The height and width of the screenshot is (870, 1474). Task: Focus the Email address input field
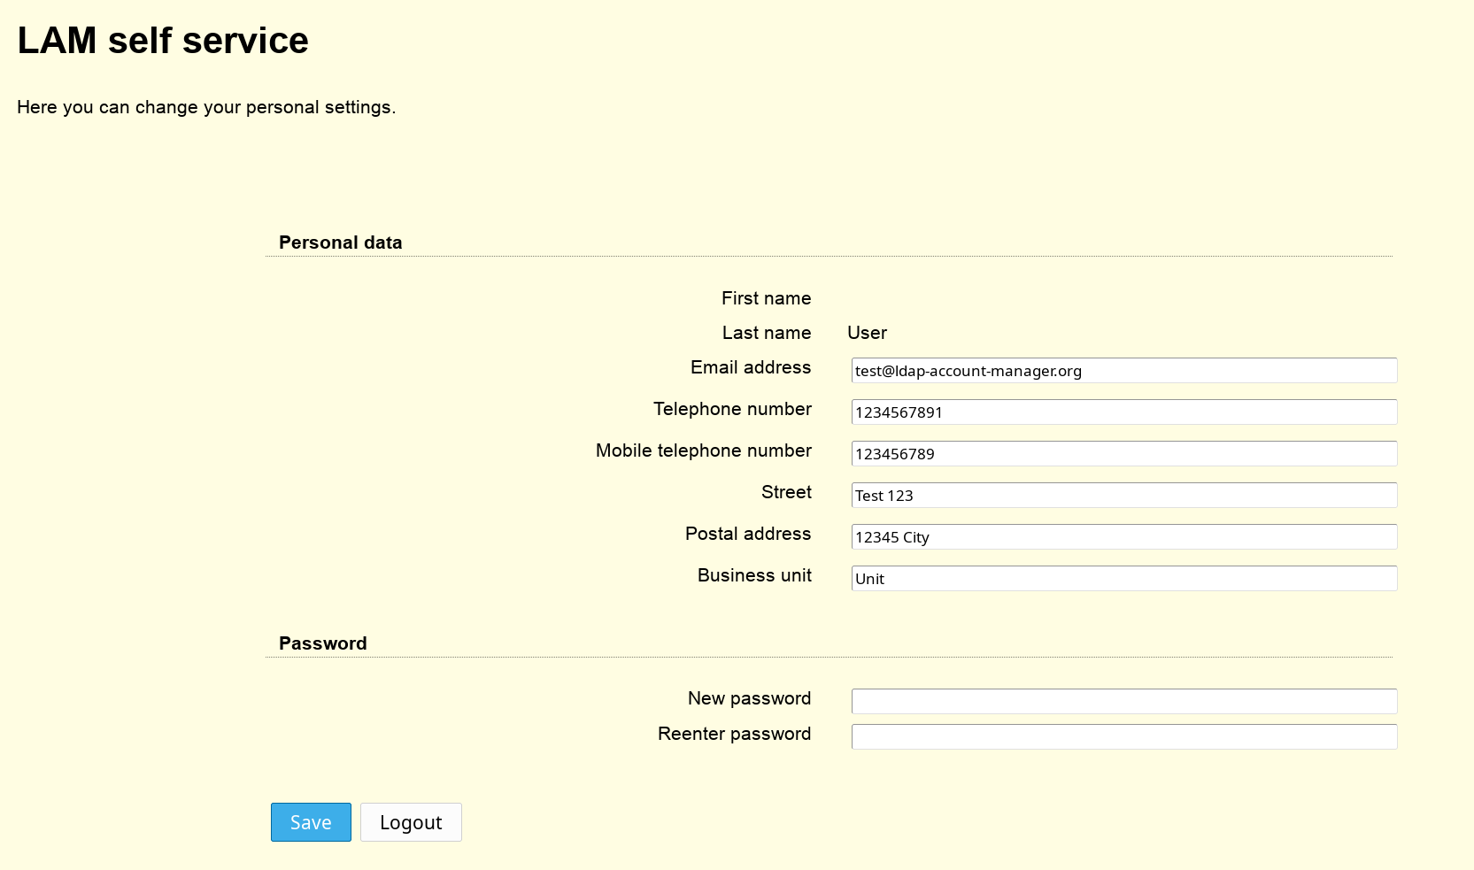(x=1123, y=371)
